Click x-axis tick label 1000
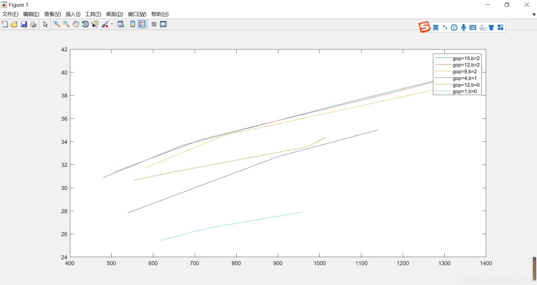 tap(320, 263)
